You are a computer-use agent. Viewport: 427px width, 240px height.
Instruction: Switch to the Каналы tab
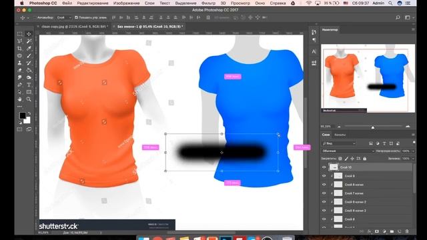coord(340,135)
